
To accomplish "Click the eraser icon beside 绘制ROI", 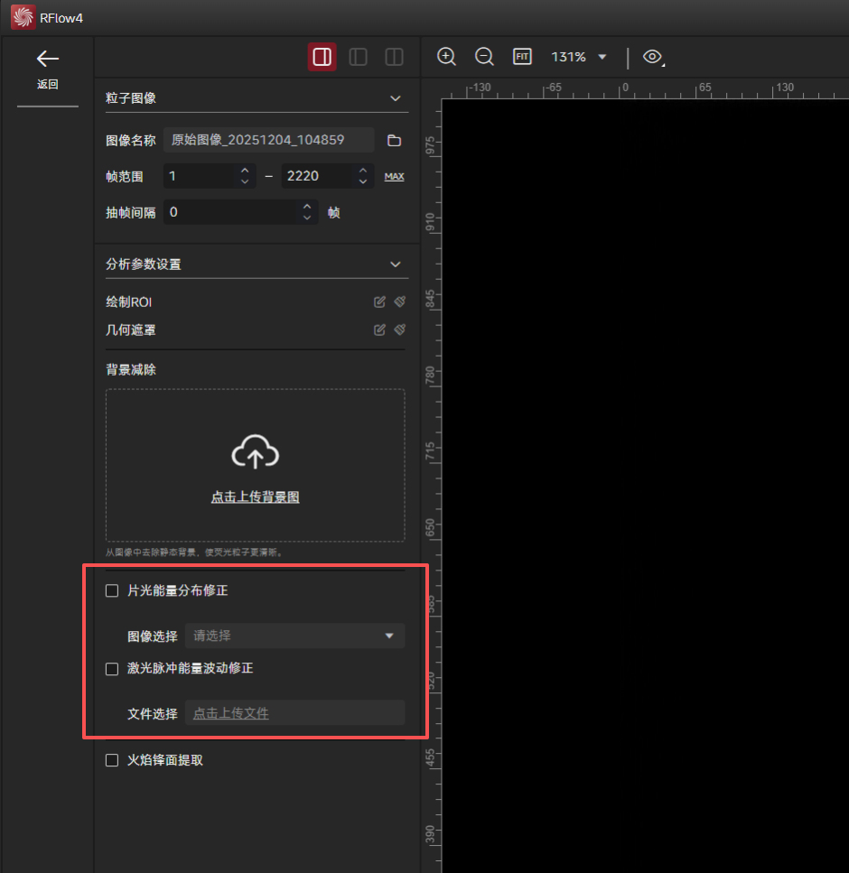I will click(399, 302).
